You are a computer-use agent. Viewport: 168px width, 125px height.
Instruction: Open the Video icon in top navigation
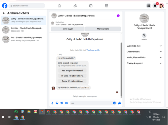[x=91, y=6]
